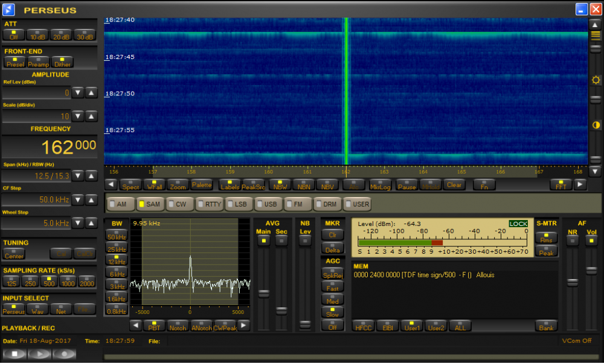Increase Scale dB/div with up arrow
The height and width of the screenshot is (364, 604).
[x=91, y=116]
